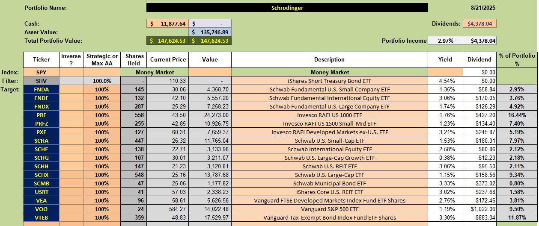Click the VOO dividend cell $1,022.06
The image size is (539, 226).
479,209
